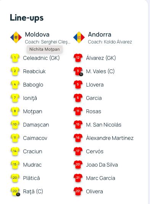
Task: Click Olivera's red number 22 jersey
Action: click(x=78, y=191)
